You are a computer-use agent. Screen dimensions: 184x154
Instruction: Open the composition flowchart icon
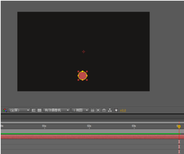[110, 110]
